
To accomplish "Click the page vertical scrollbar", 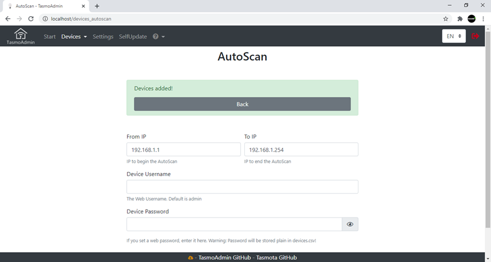I will [488, 130].
